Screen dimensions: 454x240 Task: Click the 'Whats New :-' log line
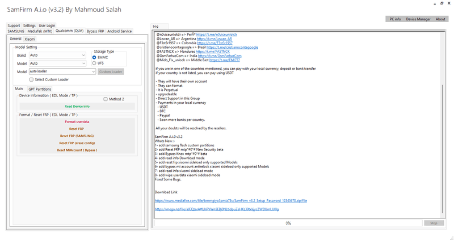tap(164, 141)
